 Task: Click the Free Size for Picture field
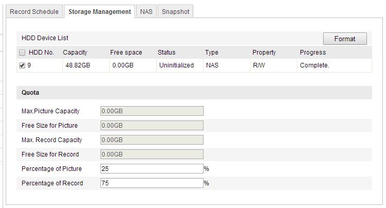(152, 126)
